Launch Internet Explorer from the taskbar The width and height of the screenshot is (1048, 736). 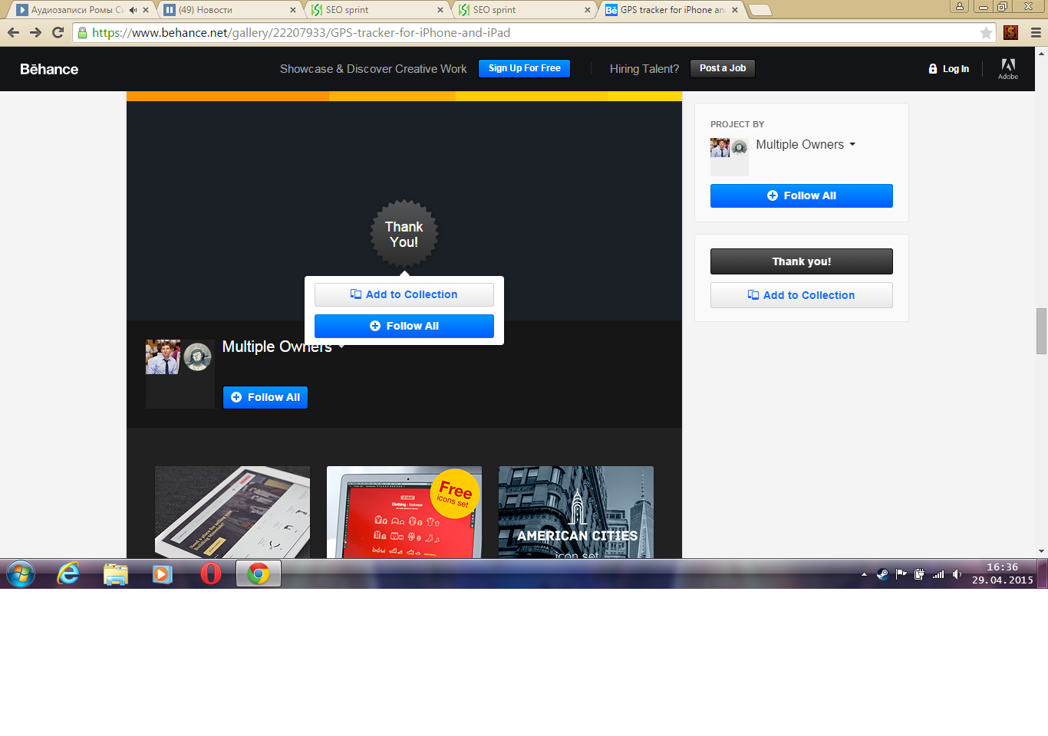pyautogui.click(x=68, y=573)
